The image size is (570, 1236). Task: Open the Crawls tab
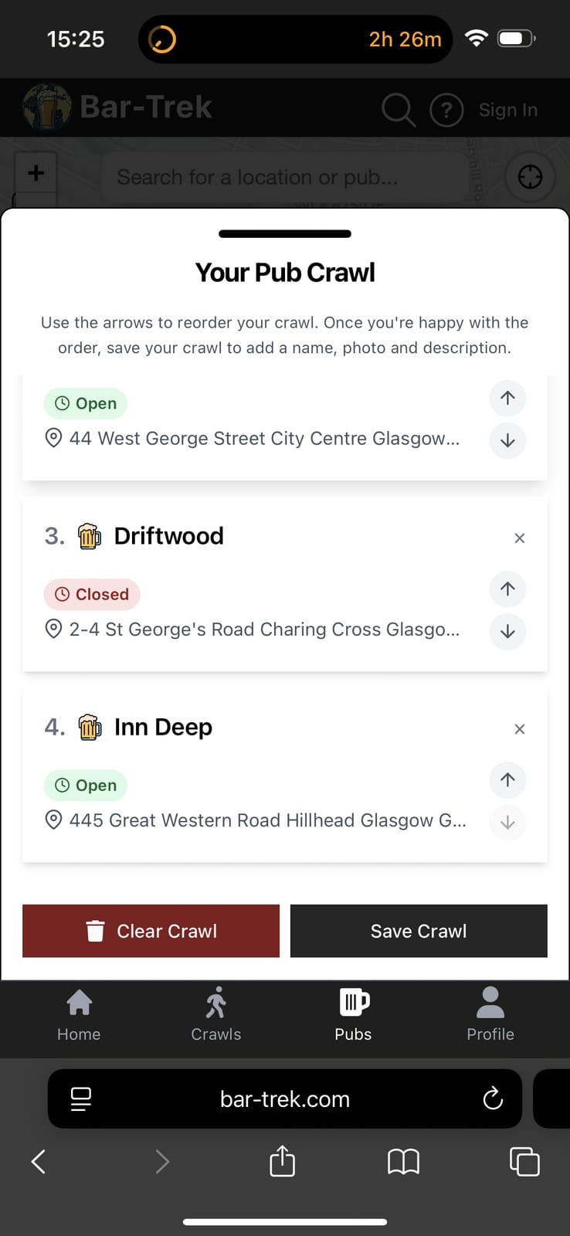216,1016
